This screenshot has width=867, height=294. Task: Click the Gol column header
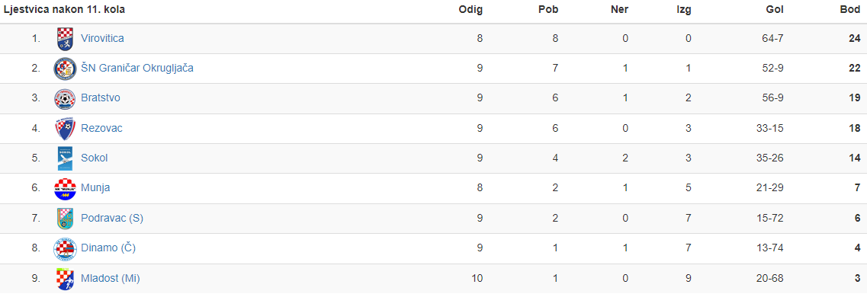[775, 9]
